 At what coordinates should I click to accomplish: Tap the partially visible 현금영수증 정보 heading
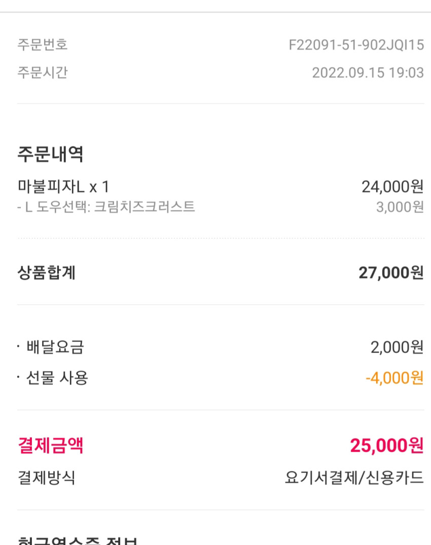pos(78,541)
